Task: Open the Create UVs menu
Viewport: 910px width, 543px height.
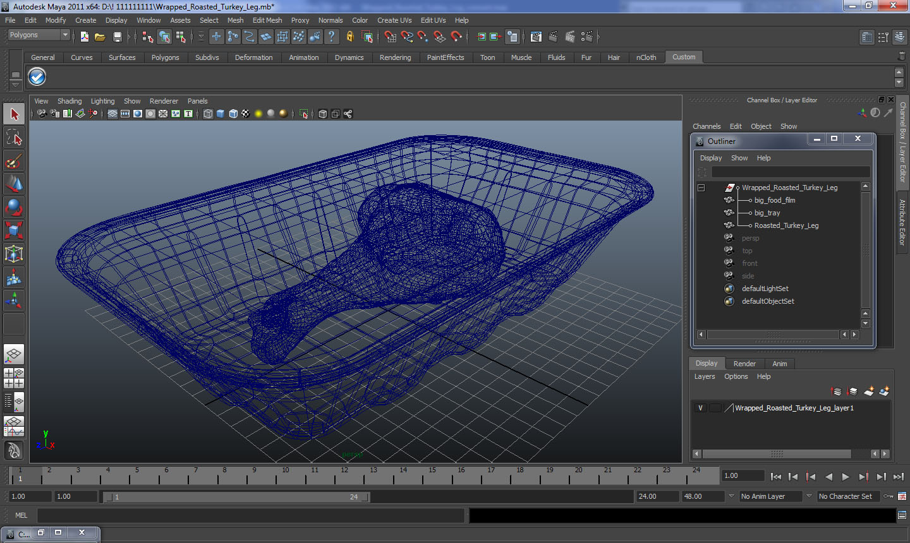Action: pyautogui.click(x=394, y=20)
